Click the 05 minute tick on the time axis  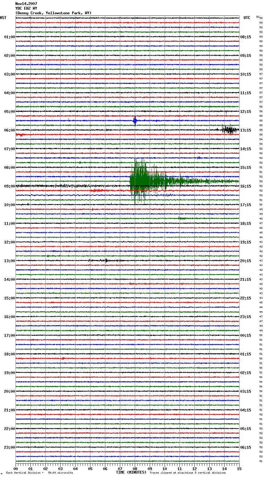90,469
